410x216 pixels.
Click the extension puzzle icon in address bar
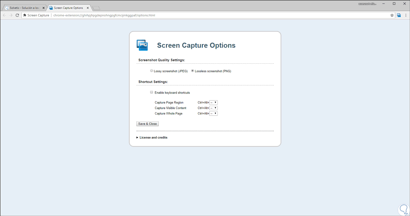tap(25, 15)
